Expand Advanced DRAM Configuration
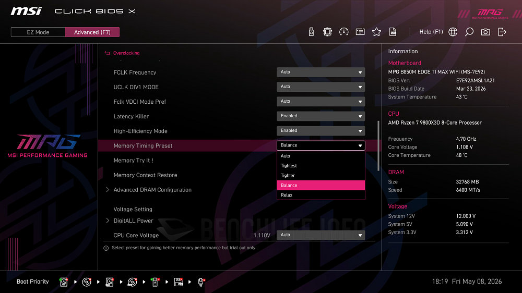This screenshot has height=293, width=522. click(x=108, y=190)
